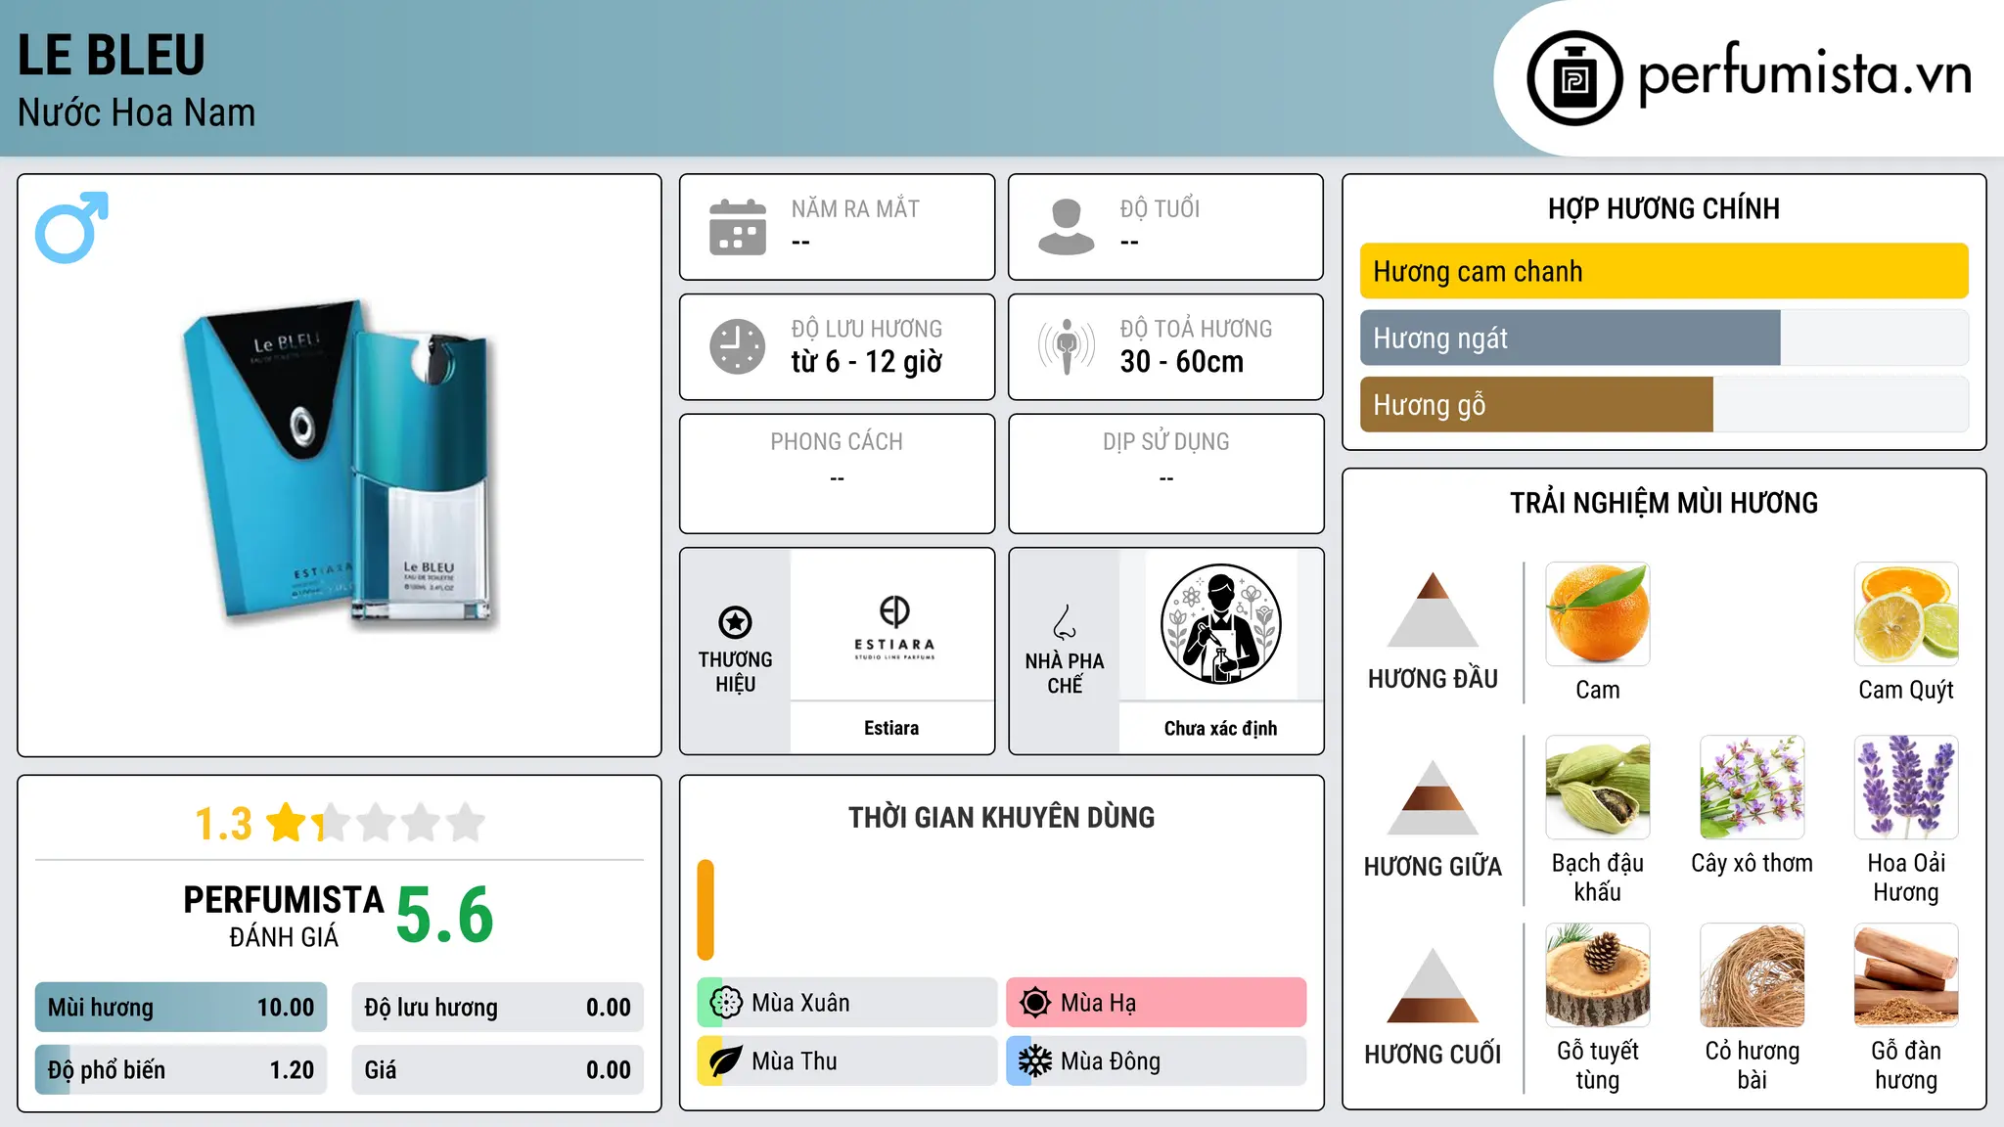The image size is (2004, 1127).
Task: Click the Estiara brand logo
Action: coord(894,627)
